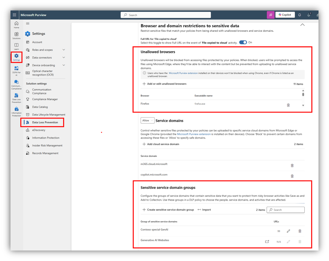The image size is (329, 261).
Task: Expand Data connectors chevron
Action: click(x=64, y=57)
